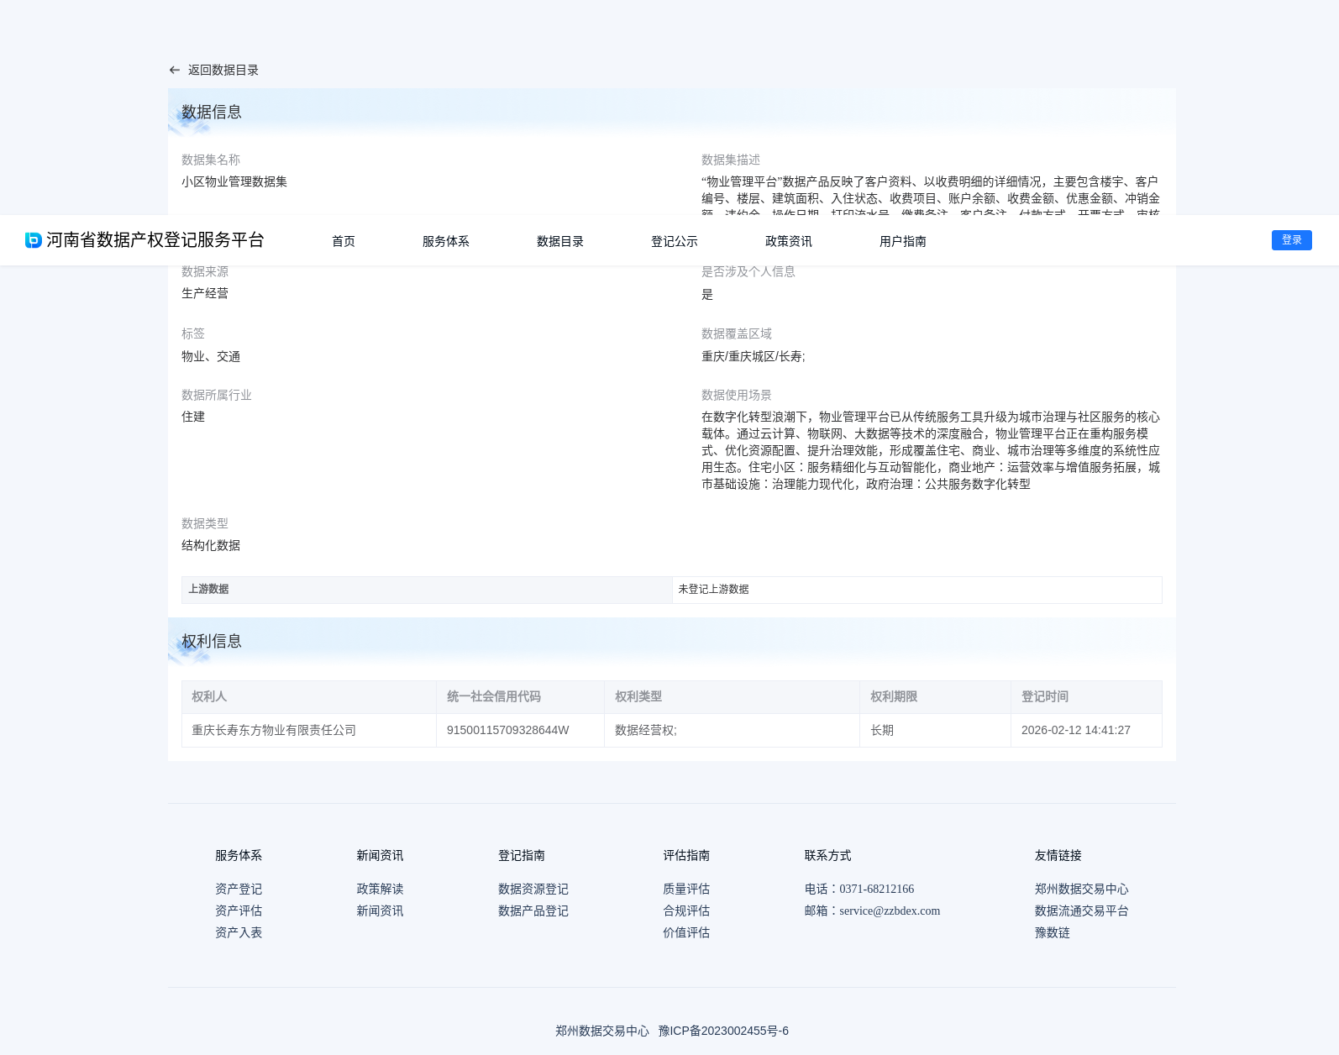This screenshot has width=1339, height=1055.
Task: Open footer link 资产登记
Action: point(239,889)
